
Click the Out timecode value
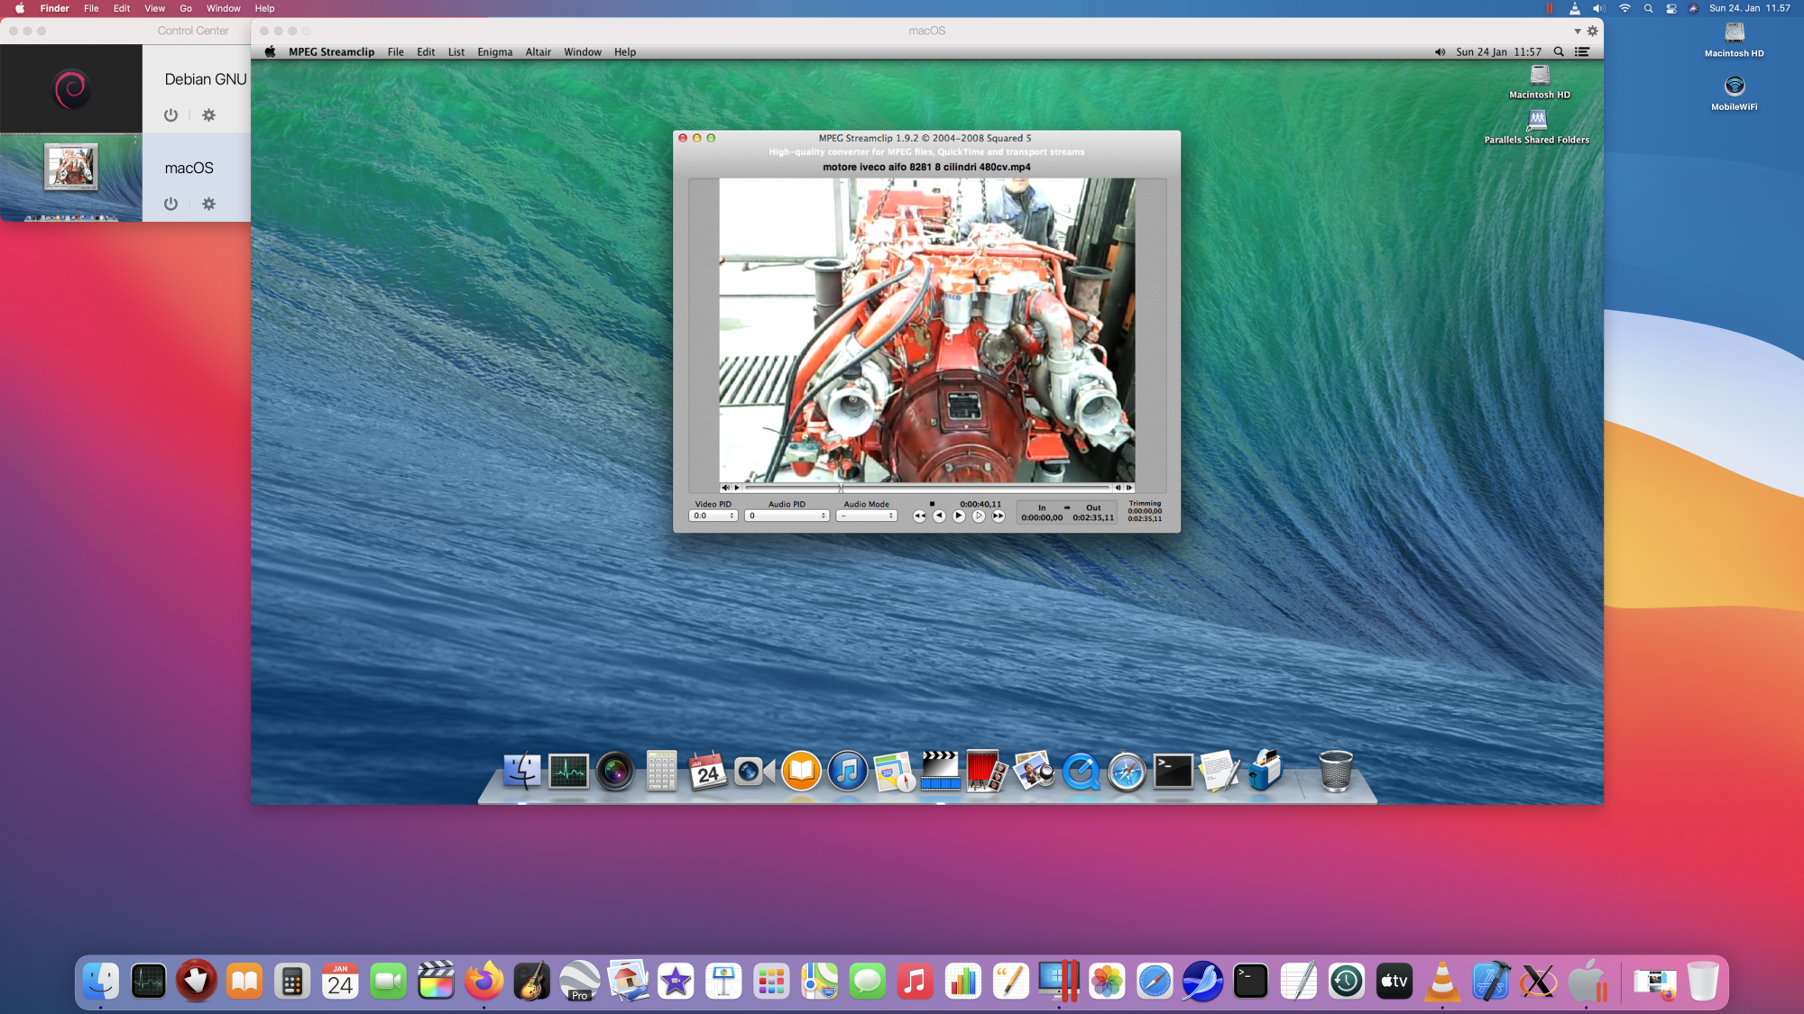click(x=1092, y=518)
